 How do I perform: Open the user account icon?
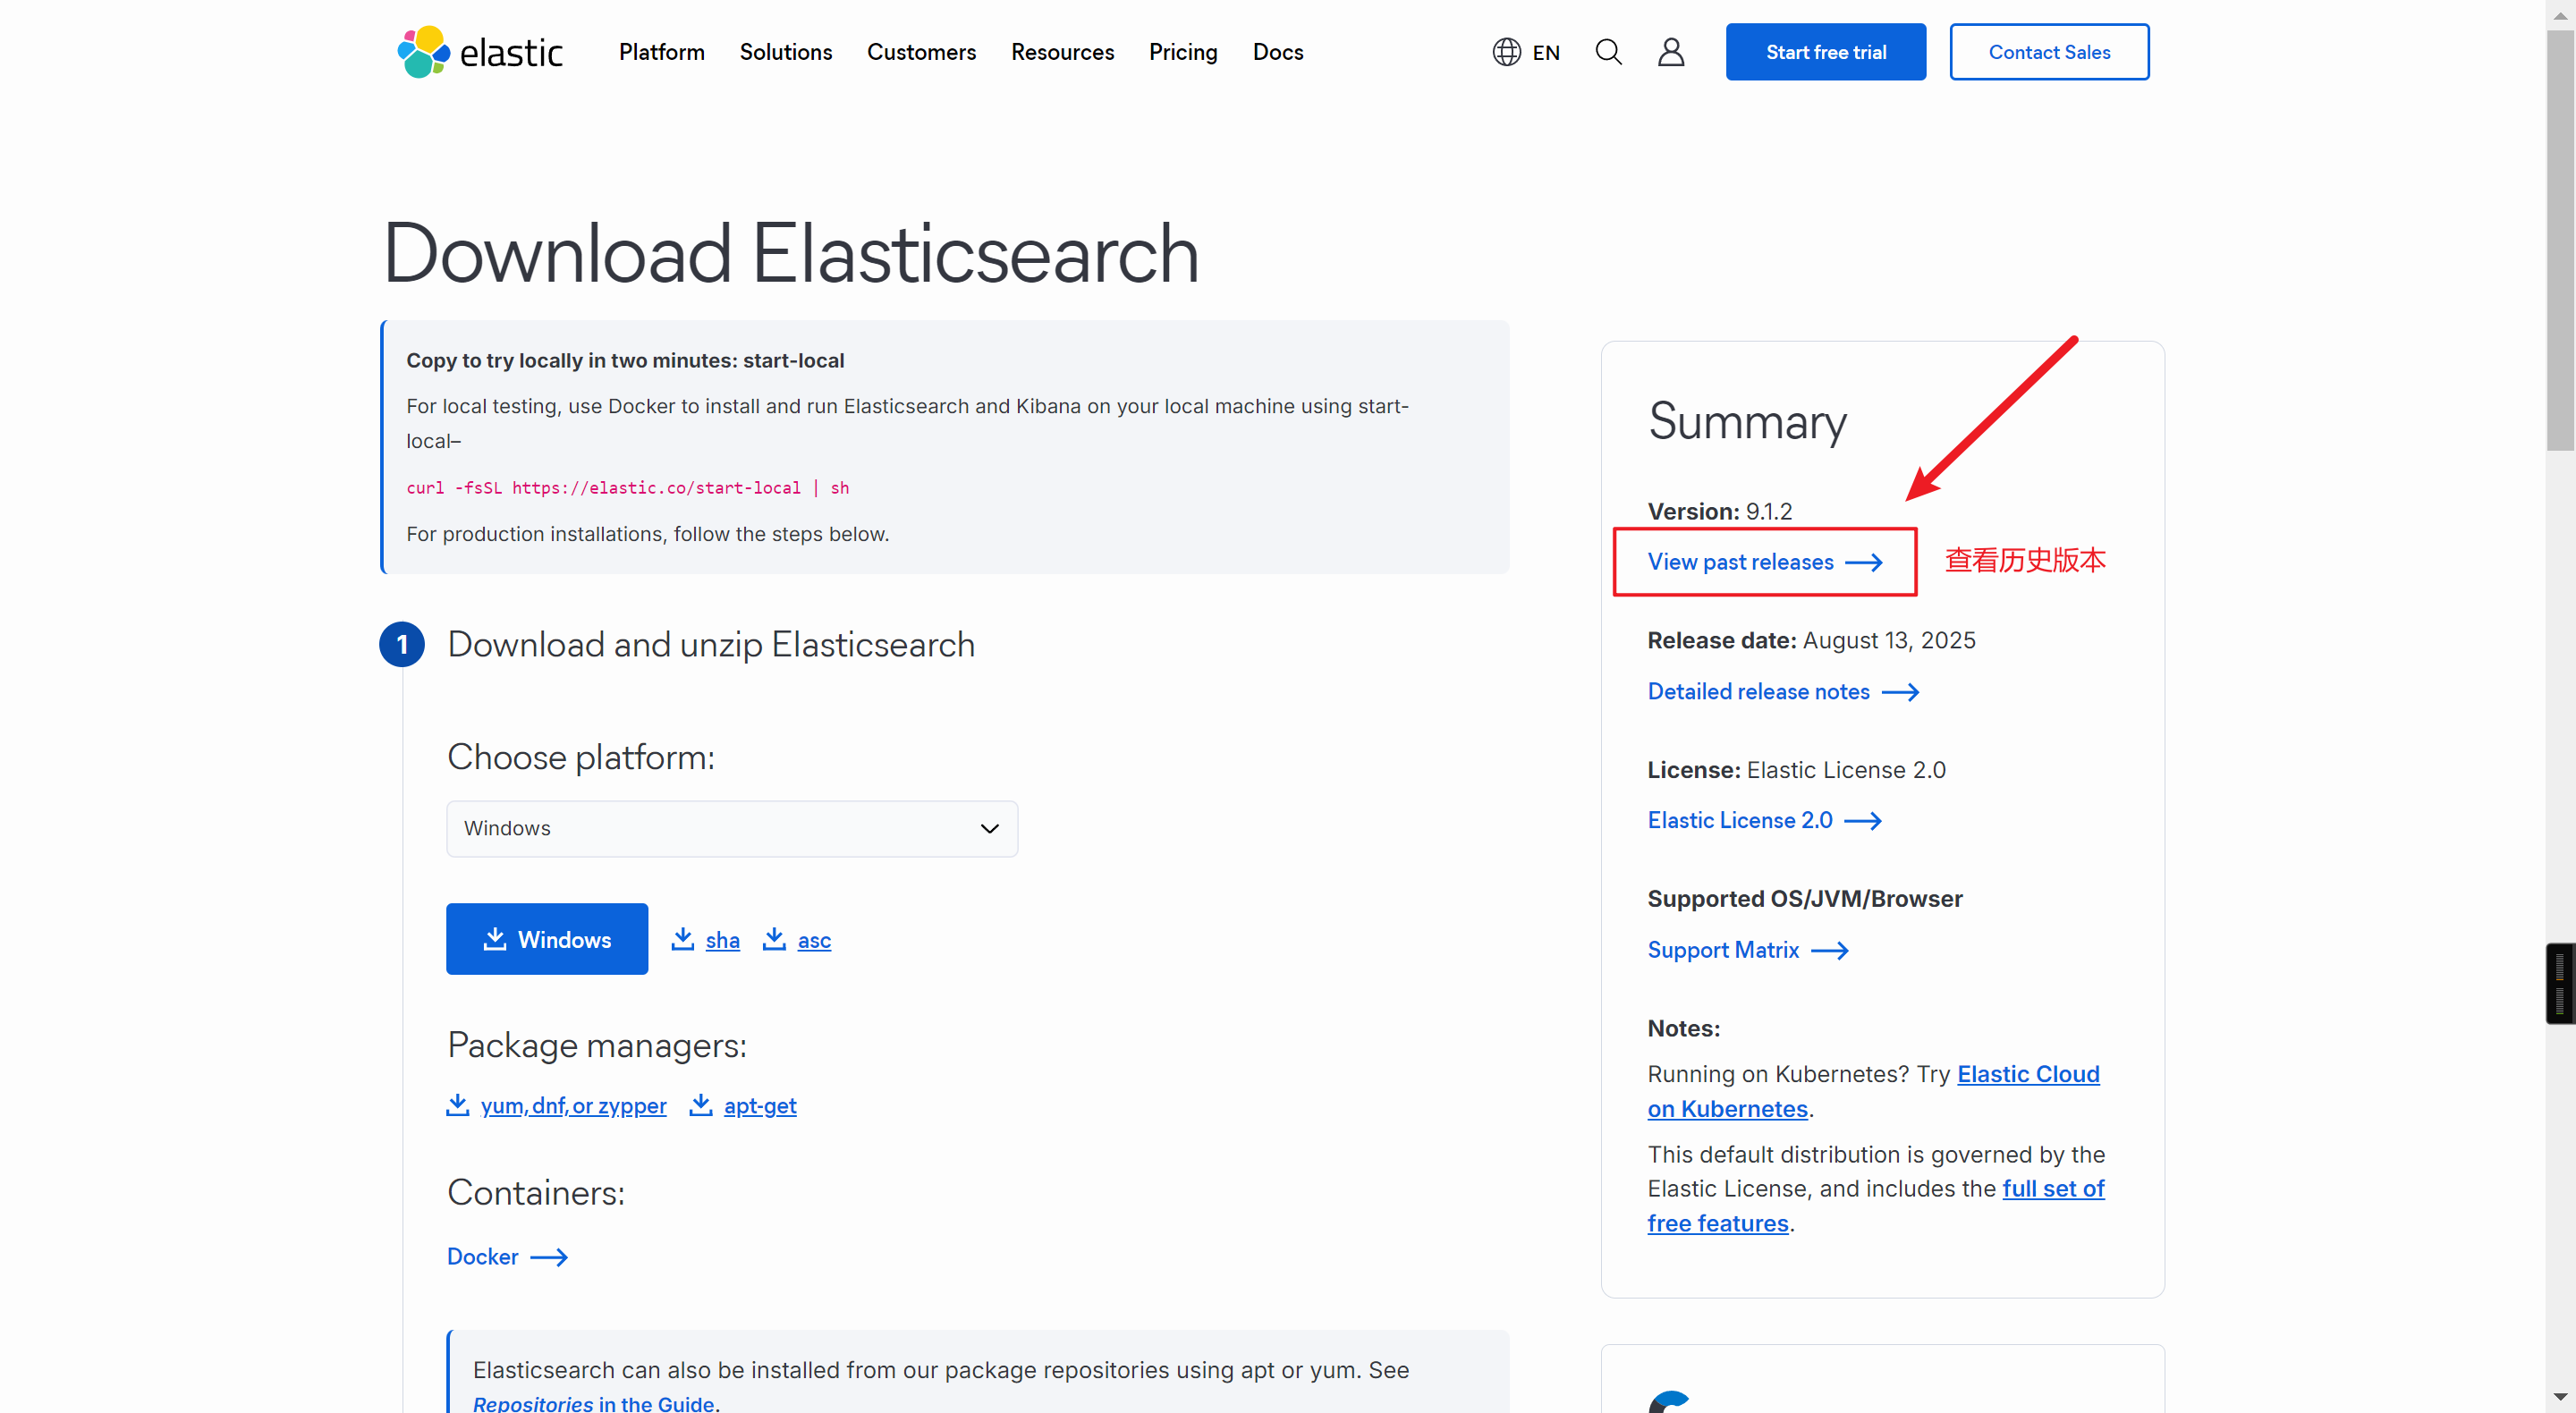tap(1671, 52)
